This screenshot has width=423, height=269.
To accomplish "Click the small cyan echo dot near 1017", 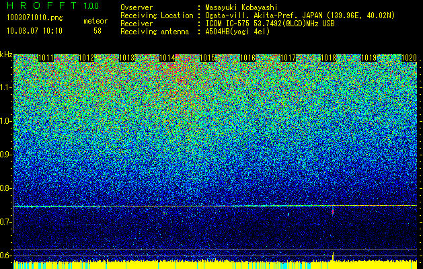I will coord(289,215).
